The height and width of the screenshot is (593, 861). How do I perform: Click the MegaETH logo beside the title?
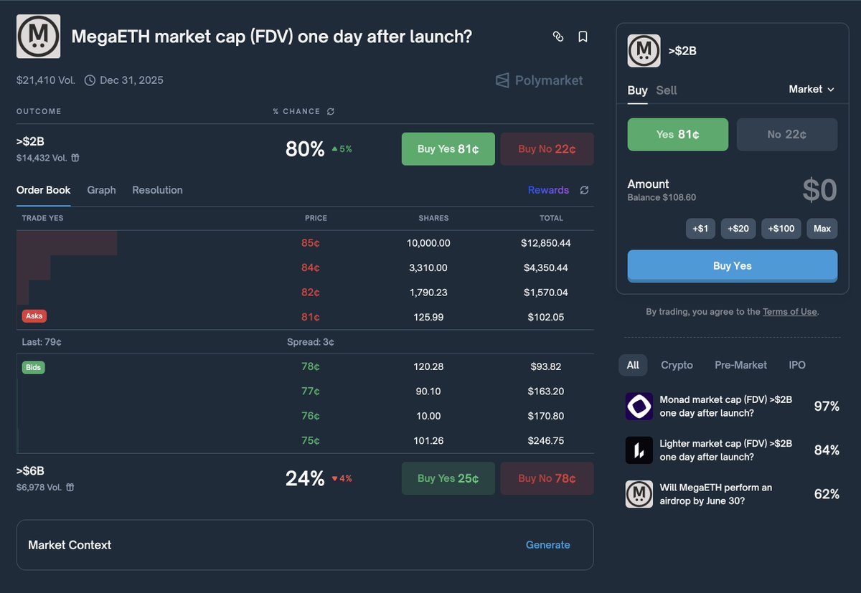click(x=38, y=37)
